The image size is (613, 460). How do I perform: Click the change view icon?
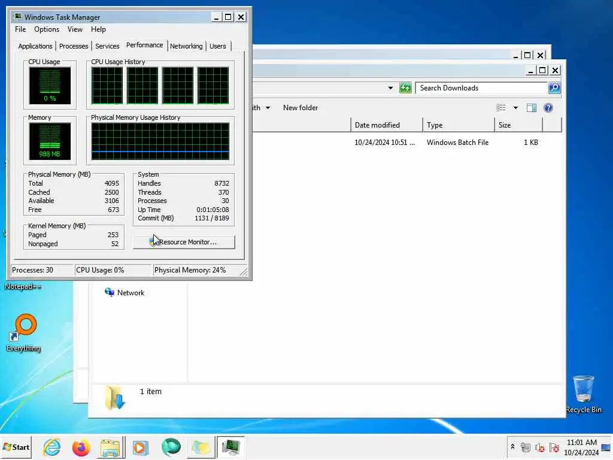click(501, 108)
